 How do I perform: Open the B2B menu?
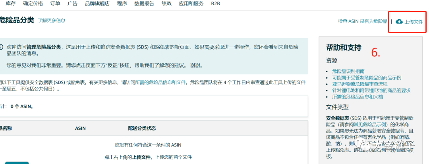tap(216, 4)
